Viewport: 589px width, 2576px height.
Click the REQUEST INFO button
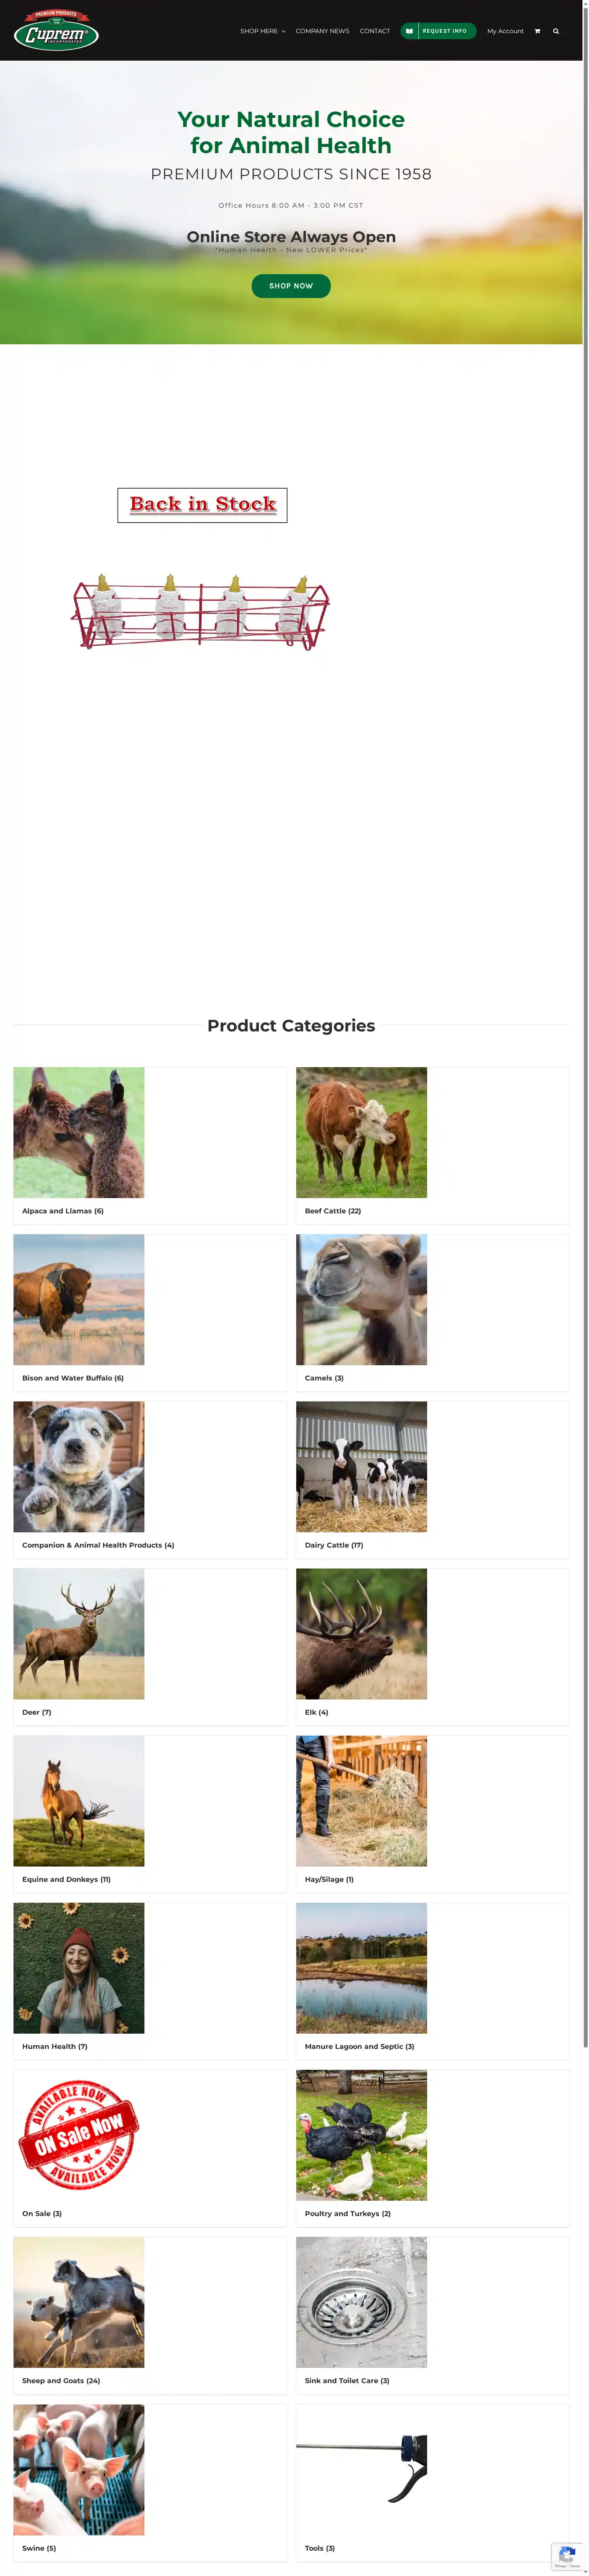438,31
